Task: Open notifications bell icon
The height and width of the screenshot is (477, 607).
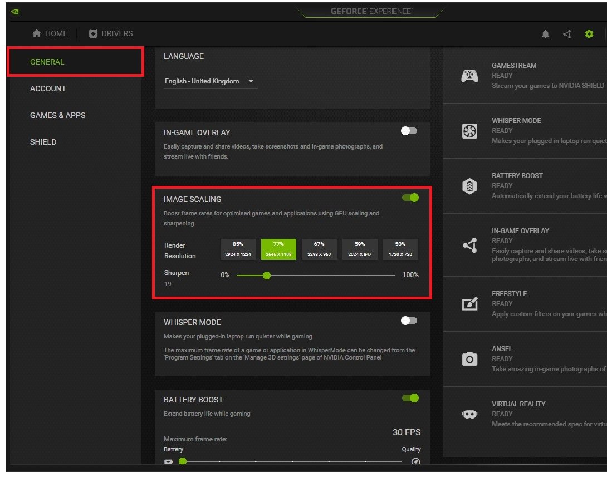Action: [x=545, y=34]
